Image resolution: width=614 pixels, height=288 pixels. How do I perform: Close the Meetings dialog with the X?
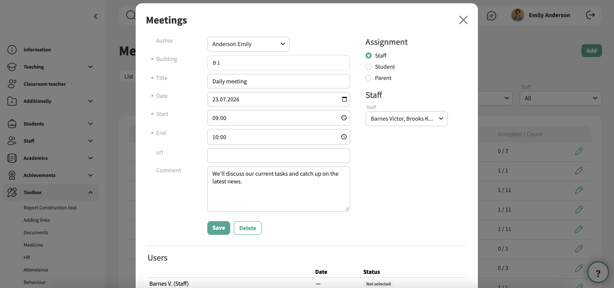click(x=463, y=20)
